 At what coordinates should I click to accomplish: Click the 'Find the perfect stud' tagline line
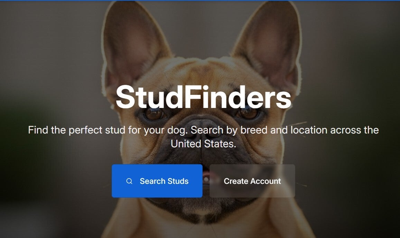pyautogui.click(x=203, y=130)
